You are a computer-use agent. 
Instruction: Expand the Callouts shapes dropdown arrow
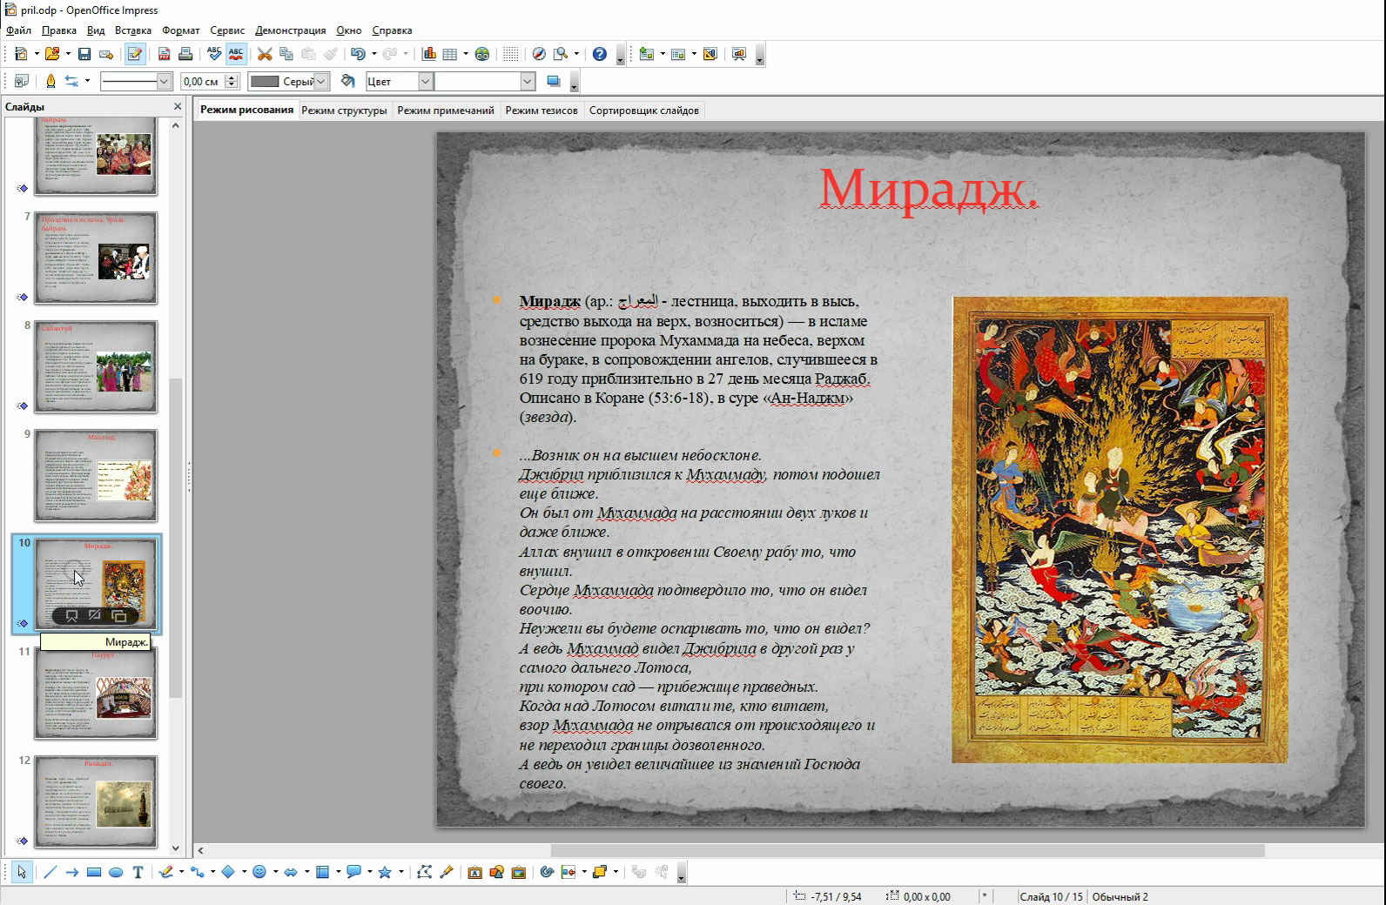point(369,872)
